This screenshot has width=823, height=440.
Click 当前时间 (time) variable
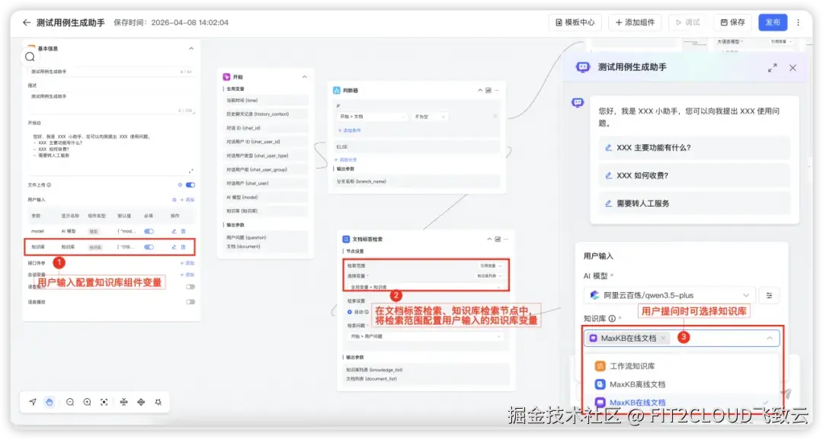point(266,101)
